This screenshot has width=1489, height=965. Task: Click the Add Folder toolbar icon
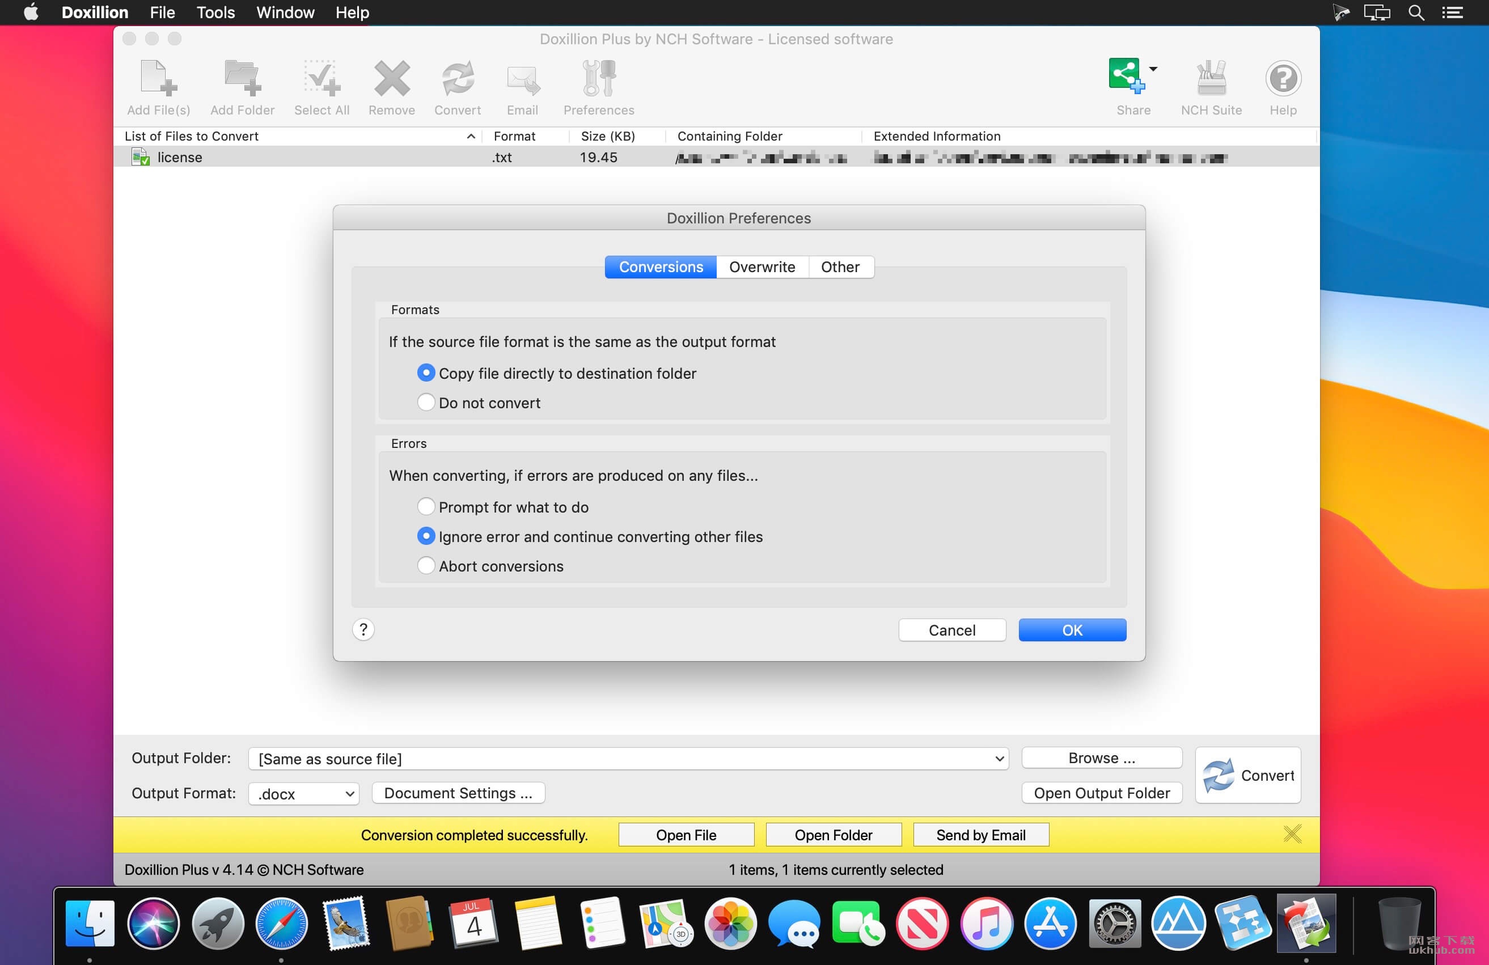coord(242,79)
